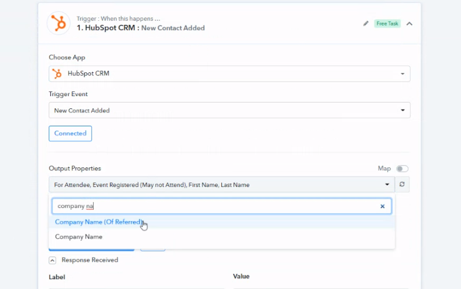Click the property search field containing 'company na'

222,206
